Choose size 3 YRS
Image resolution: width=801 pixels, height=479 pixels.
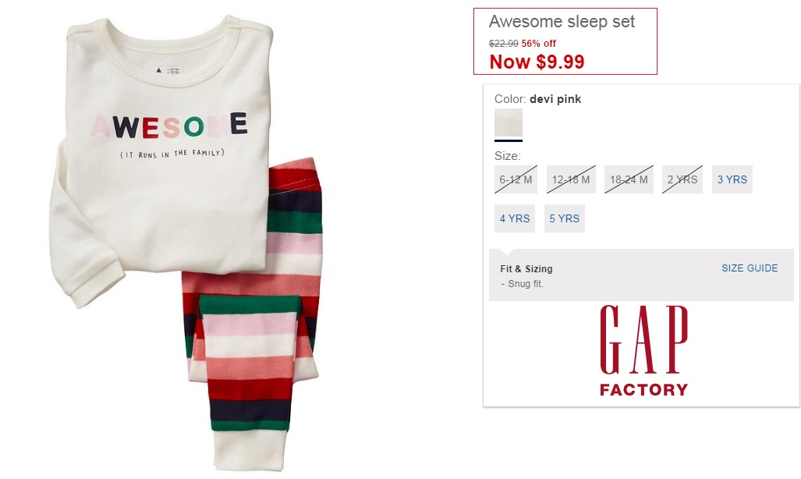click(x=732, y=179)
